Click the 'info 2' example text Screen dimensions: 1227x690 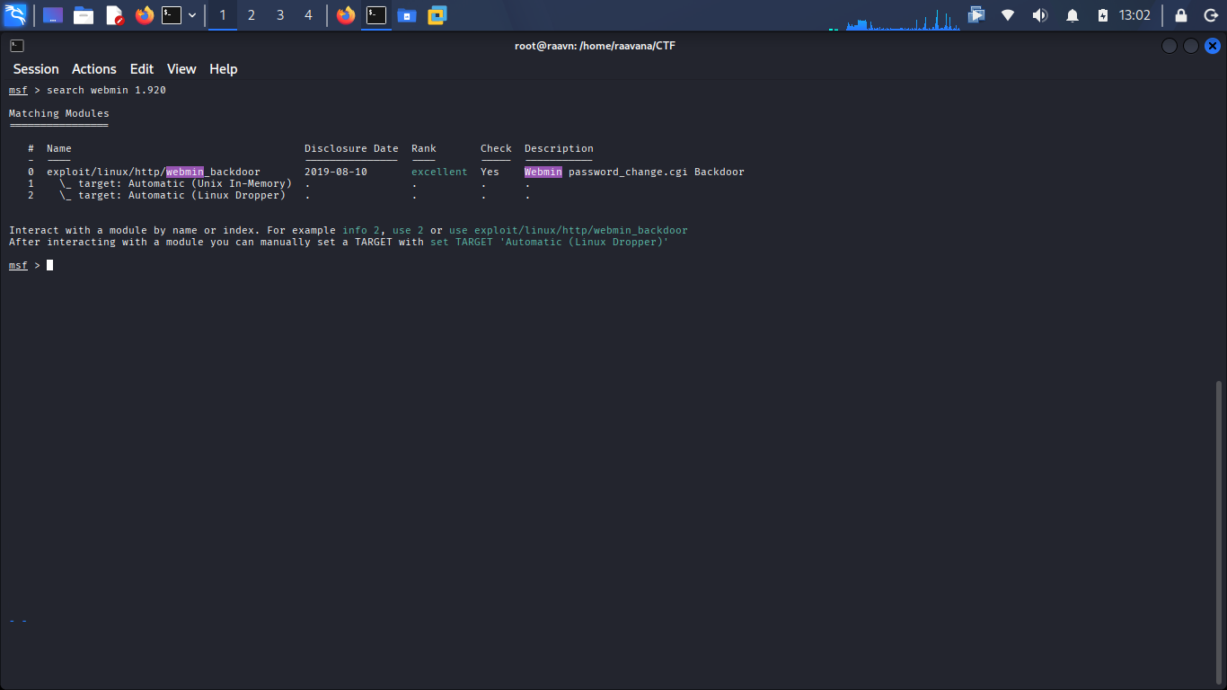click(361, 230)
